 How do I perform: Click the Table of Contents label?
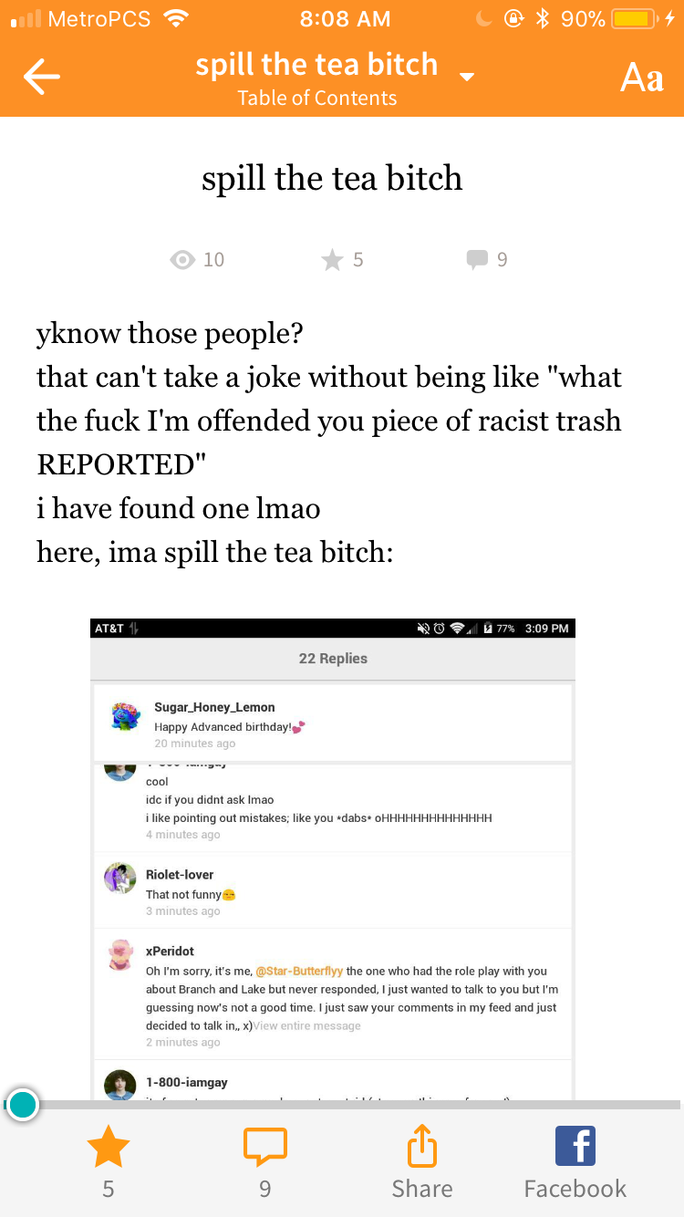[316, 99]
